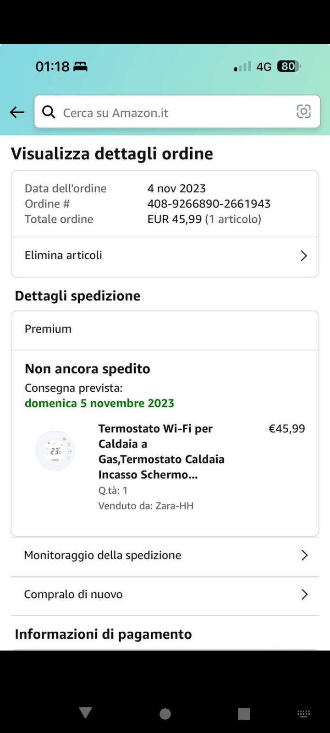Image resolution: width=330 pixels, height=733 pixels.
Task: Tap the Venduto da Zara-HH seller text
Action: pyautogui.click(x=146, y=506)
